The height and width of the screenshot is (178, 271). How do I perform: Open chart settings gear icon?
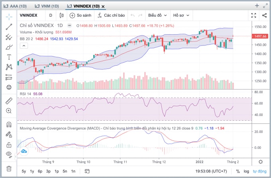[x=261, y=162]
